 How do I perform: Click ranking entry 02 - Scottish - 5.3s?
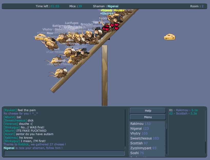(183, 113)
